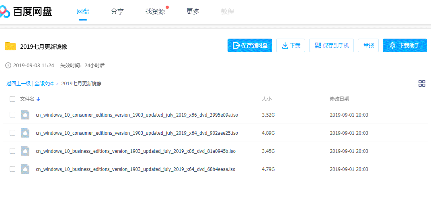Open the 全部文件 breadcrumb link
The image size is (431, 214).
pyautogui.click(x=44, y=84)
